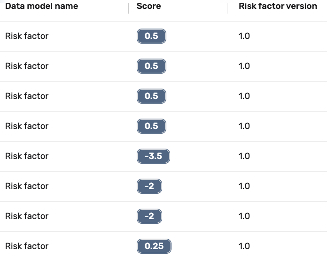Click the Risk factor version column header
The height and width of the screenshot is (257, 327).
coord(278,6)
